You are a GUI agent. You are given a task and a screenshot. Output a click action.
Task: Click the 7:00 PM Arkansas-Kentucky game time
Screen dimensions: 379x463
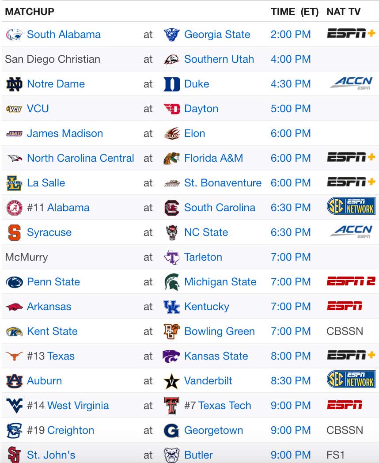click(x=291, y=307)
